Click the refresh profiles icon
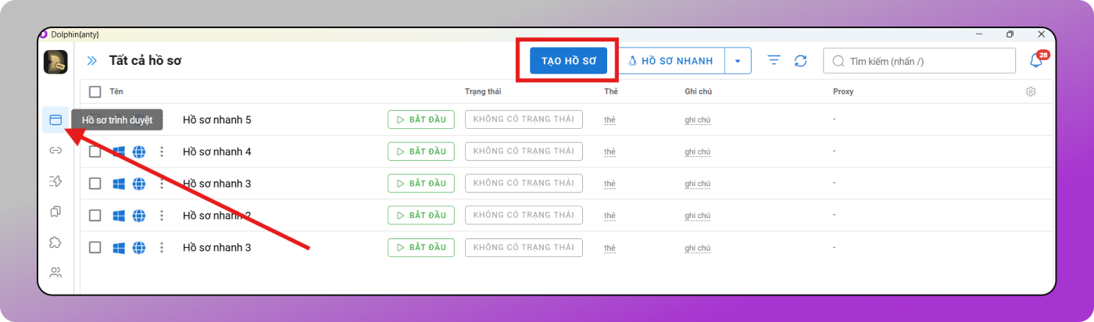This screenshot has width=1094, height=322. point(800,61)
